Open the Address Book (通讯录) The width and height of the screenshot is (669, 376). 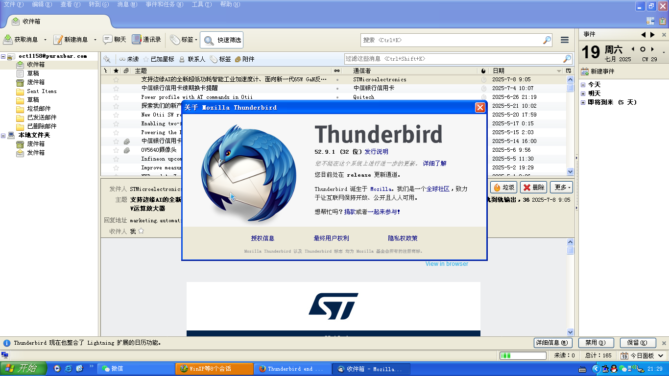click(146, 40)
